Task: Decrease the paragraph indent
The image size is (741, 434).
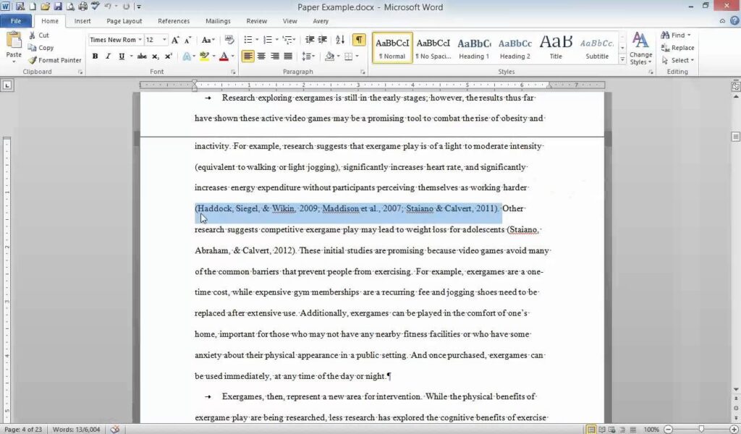Action: [x=310, y=40]
